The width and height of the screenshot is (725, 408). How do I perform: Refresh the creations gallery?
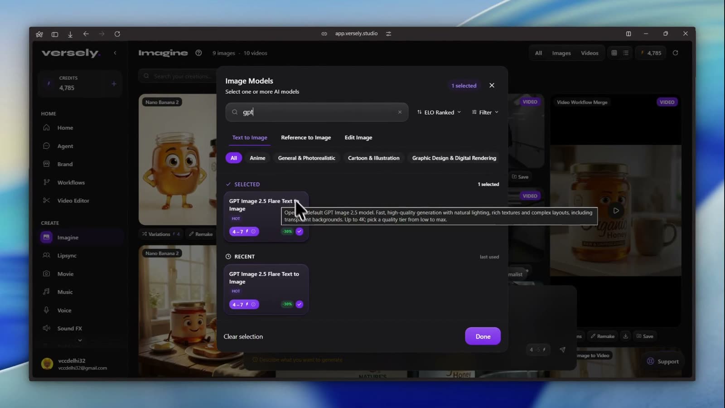click(675, 53)
